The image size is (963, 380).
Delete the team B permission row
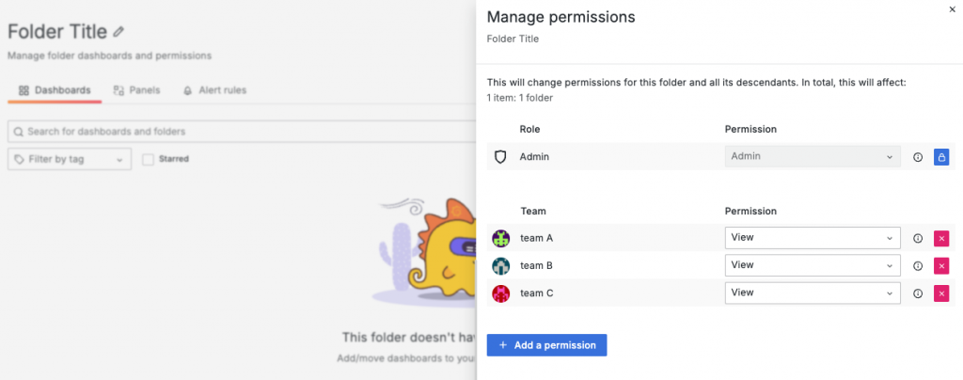pos(941,266)
